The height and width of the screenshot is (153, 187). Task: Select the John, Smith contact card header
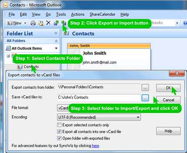109,46
